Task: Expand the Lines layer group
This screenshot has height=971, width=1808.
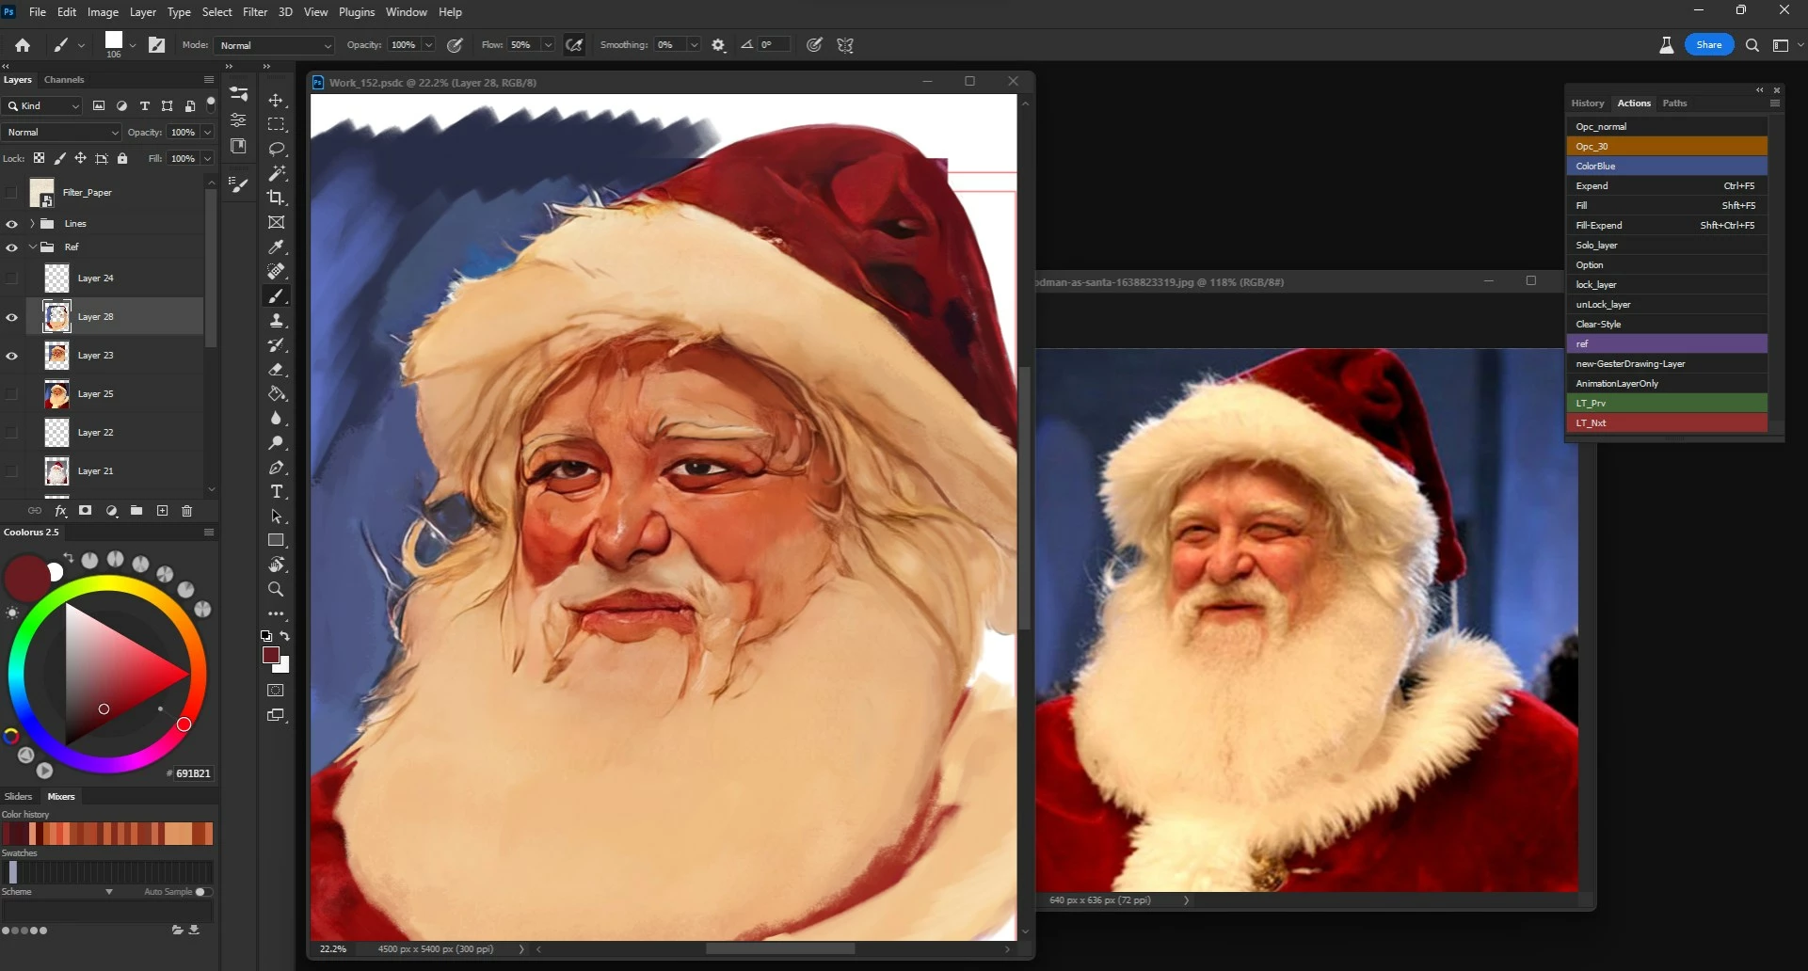Action: click(x=32, y=224)
